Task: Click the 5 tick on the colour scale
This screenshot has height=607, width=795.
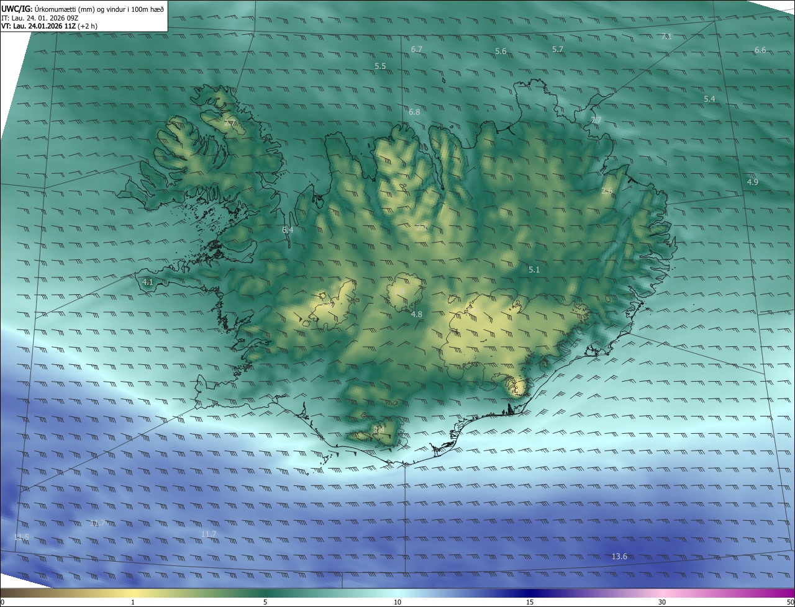Action: point(265,602)
